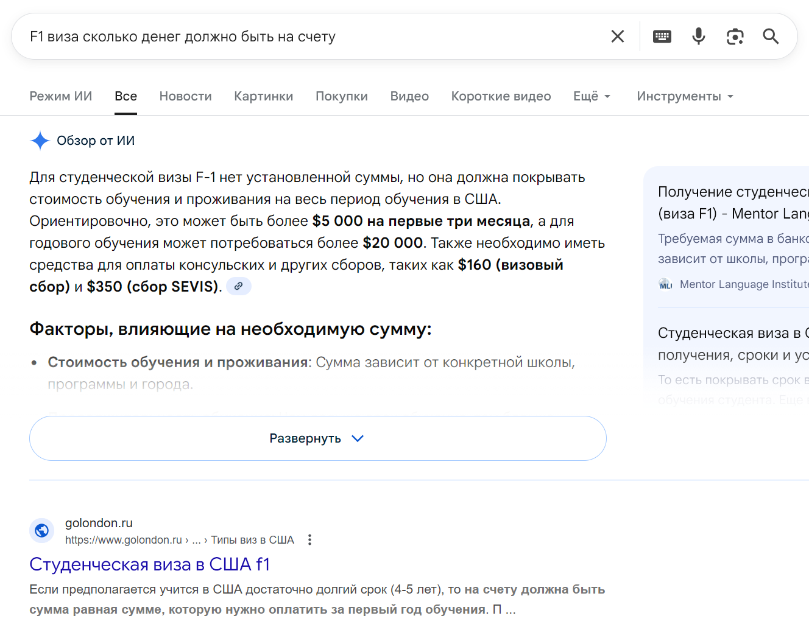This screenshot has width=809, height=638.
Task: Click the $5 000 на первые три месяца text
Action: coord(422,221)
